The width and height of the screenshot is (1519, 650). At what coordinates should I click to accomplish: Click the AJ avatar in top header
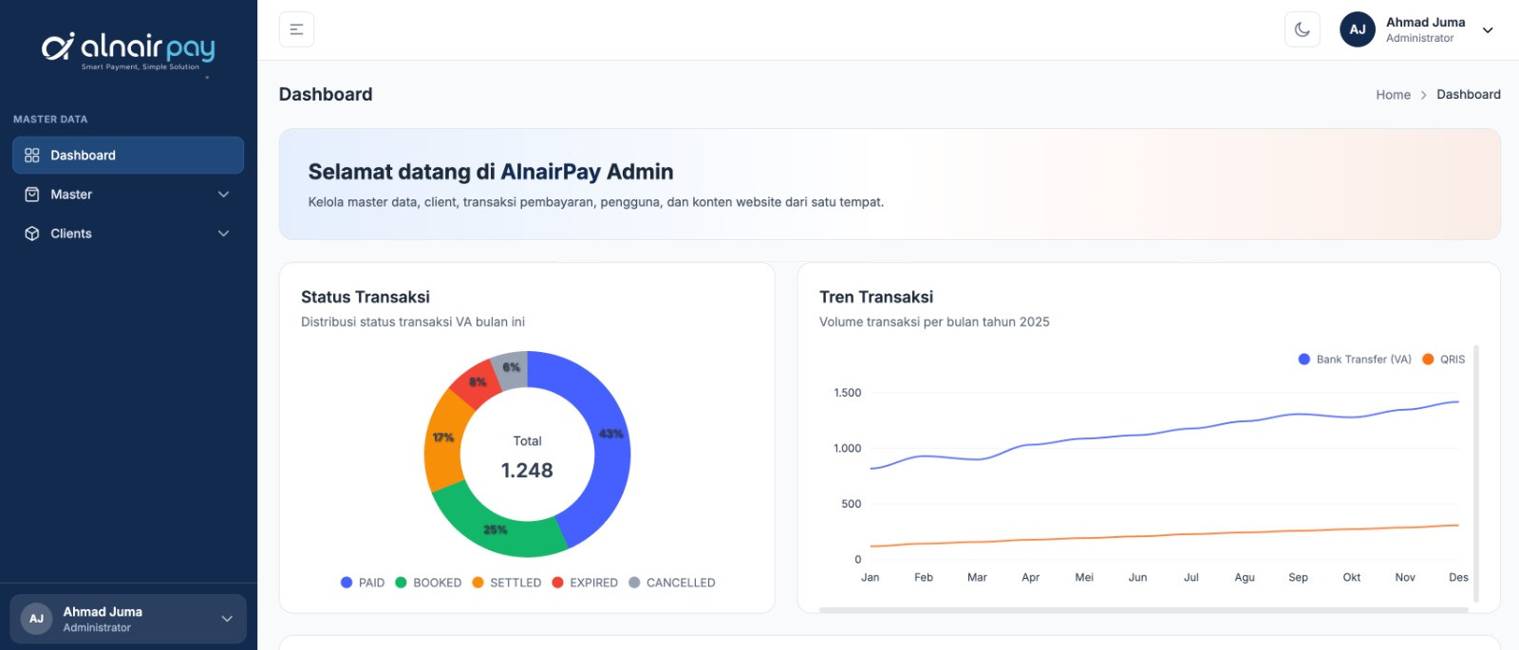tap(1358, 29)
